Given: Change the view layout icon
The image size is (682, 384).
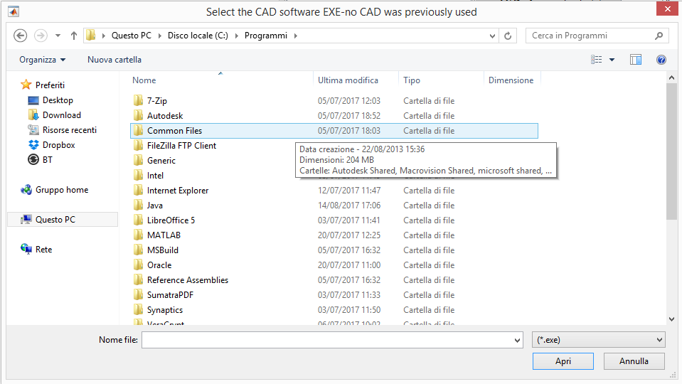Looking at the screenshot, I should 597,60.
